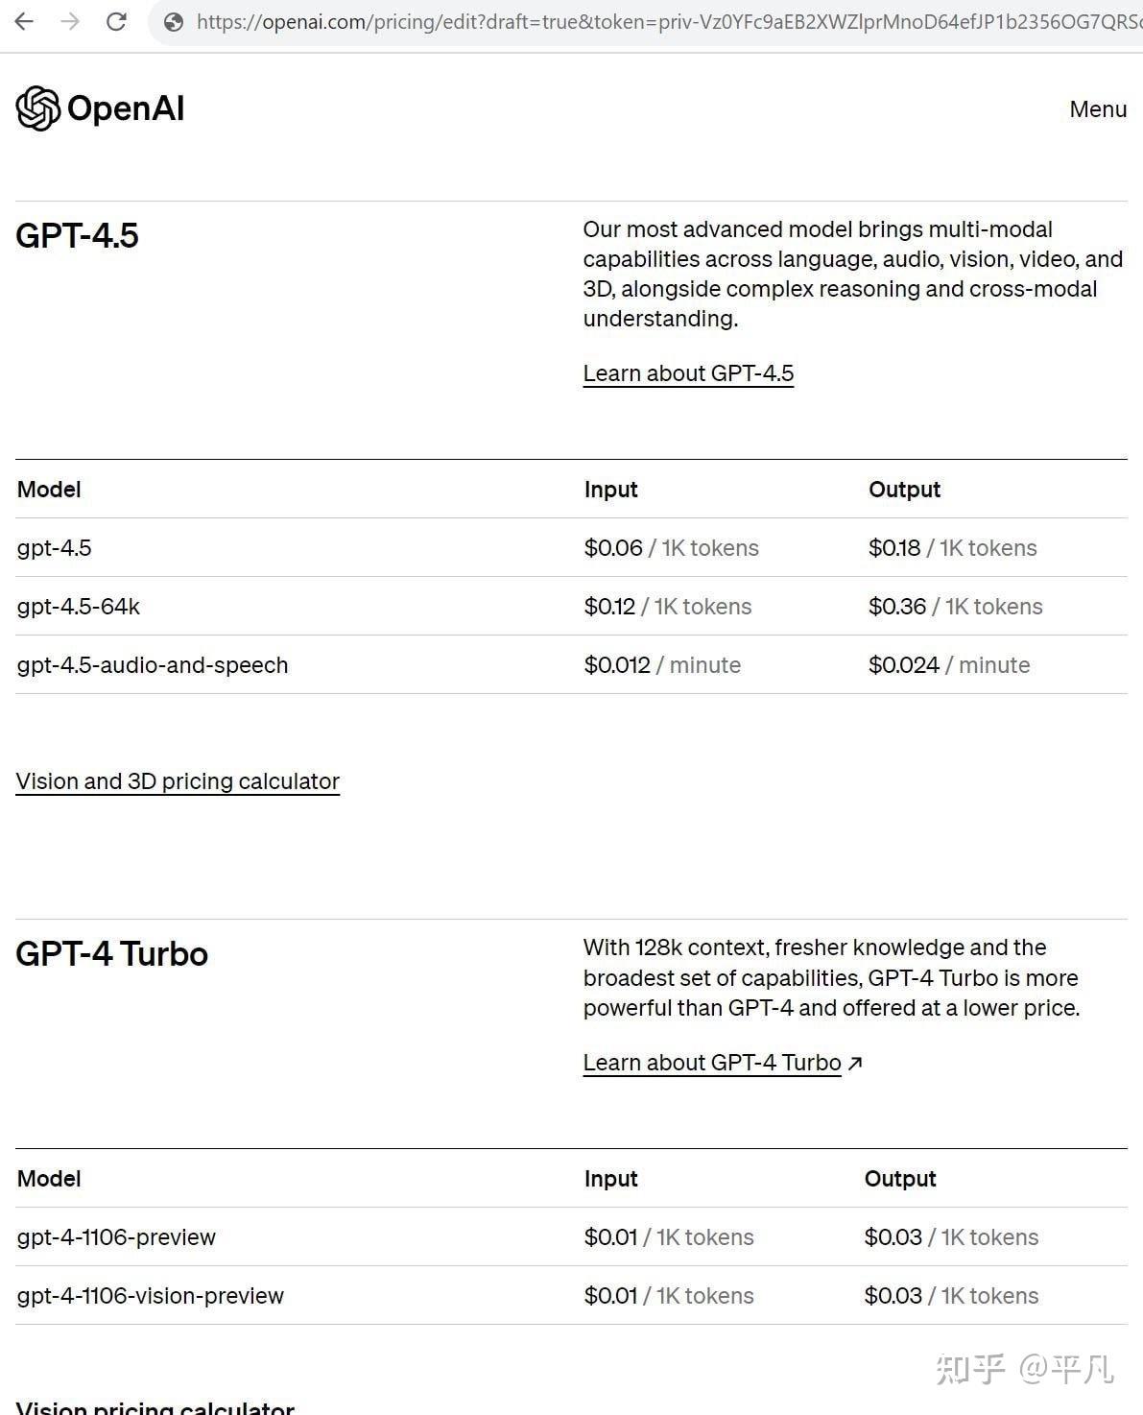The height and width of the screenshot is (1415, 1143).
Task: Select the gpt-4.5-audio-and-speech row
Action: (x=154, y=664)
